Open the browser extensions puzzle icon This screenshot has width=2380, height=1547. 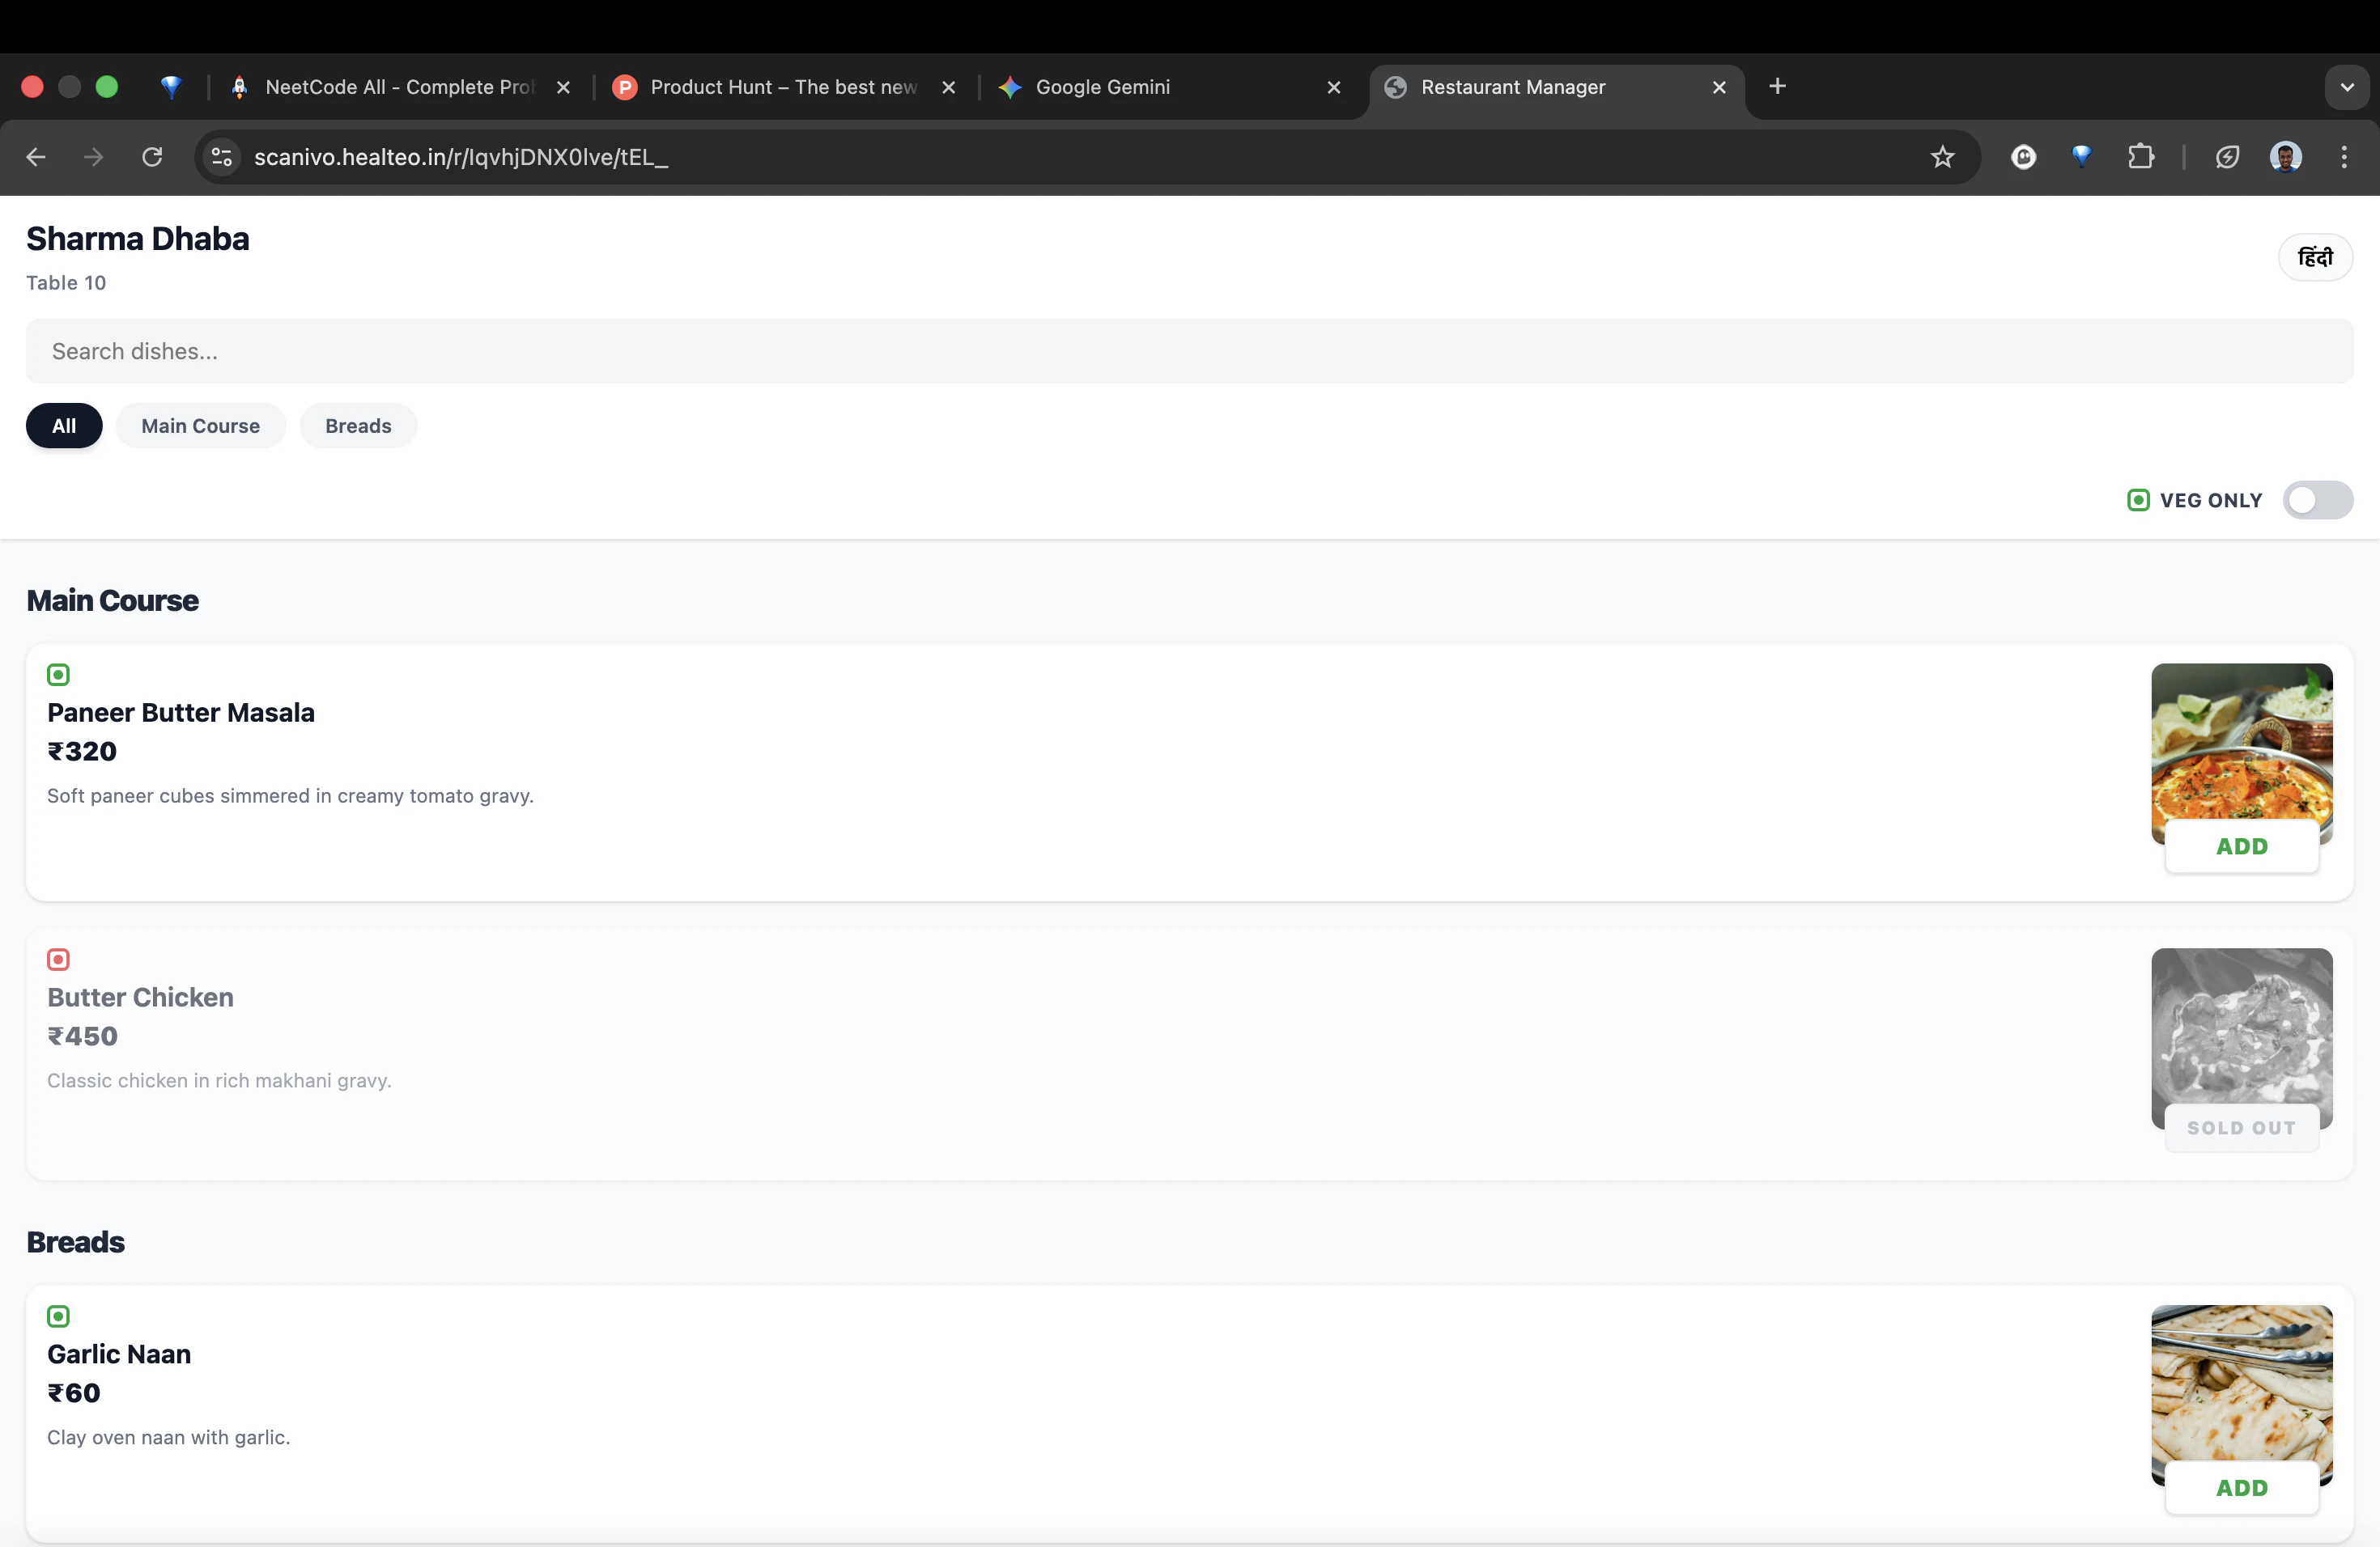[2140, 157]
